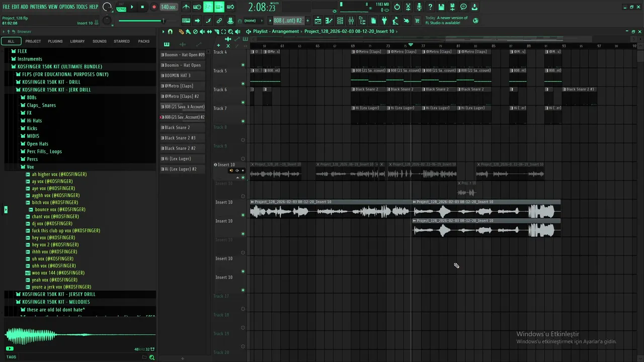The height and width of the screenshot is (362, 644).
Task: Click the link chain icon in toolbar
Action: point(219,21)
